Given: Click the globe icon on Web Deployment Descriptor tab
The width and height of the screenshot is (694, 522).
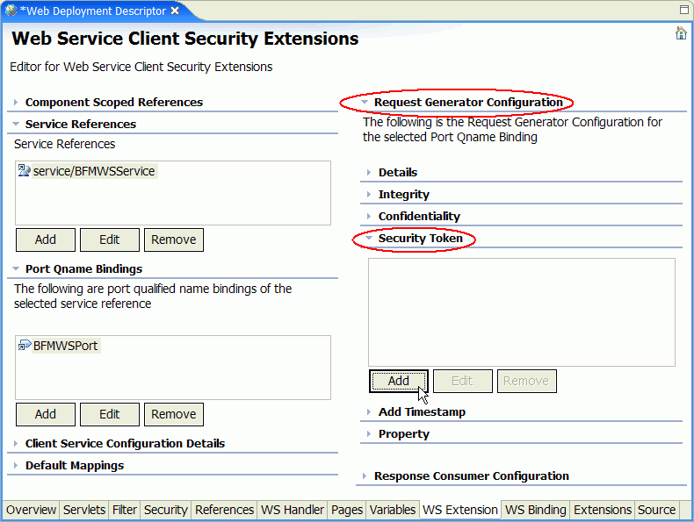Looking at the screenshot, I should [x=11, y=11].
